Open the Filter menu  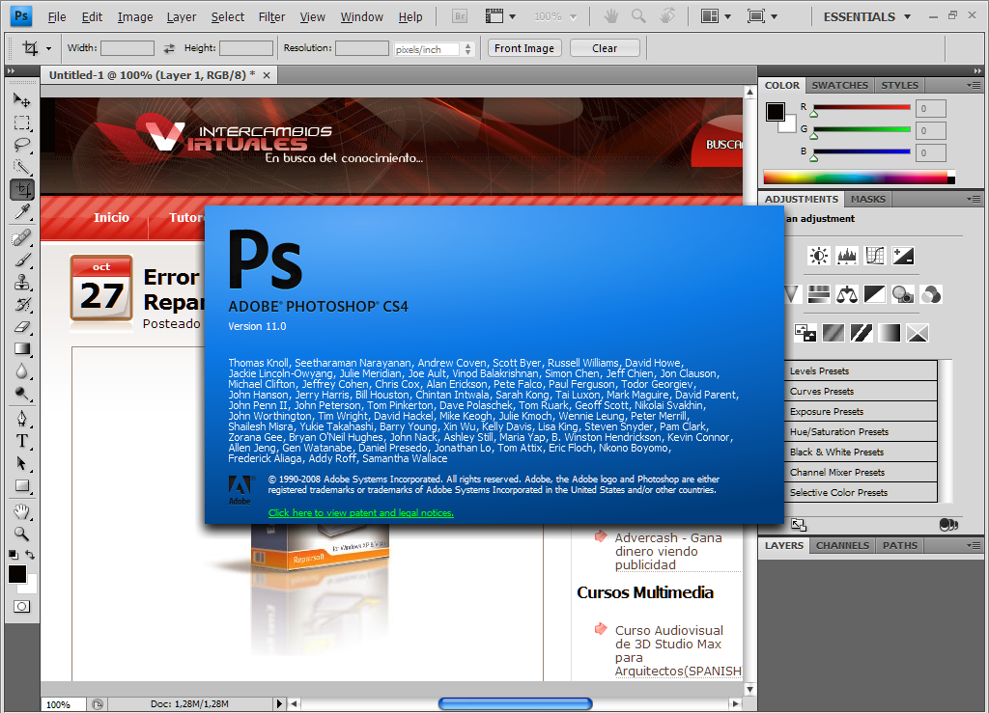tap(271, 17)
